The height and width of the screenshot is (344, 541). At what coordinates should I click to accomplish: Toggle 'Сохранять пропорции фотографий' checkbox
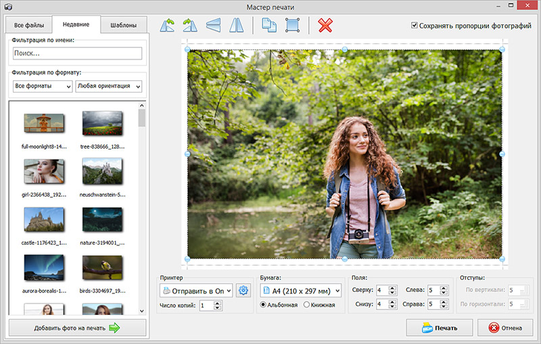pyautogui.click(x=415, y=26)
